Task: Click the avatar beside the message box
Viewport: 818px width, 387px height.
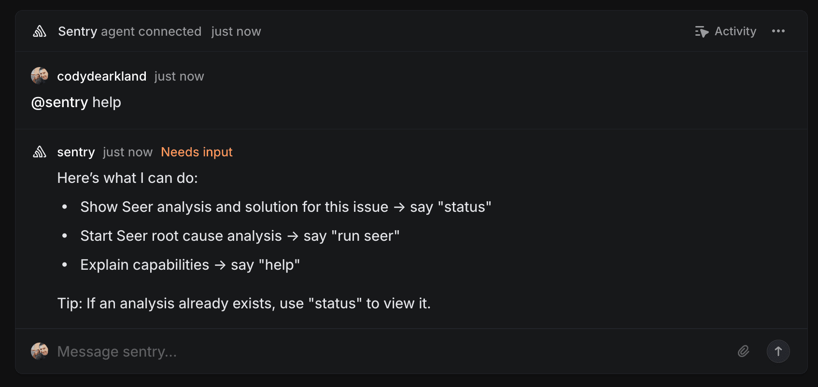Action: 40,351
